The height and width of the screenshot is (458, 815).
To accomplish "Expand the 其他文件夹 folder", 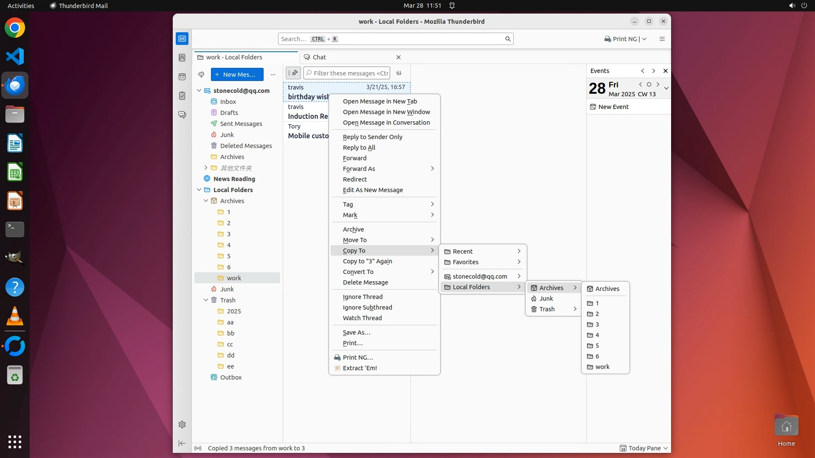I will click(x=206, y=168).
